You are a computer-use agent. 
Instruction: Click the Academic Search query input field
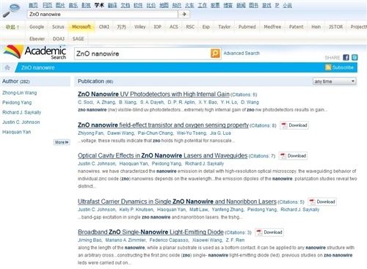[142, 54]
